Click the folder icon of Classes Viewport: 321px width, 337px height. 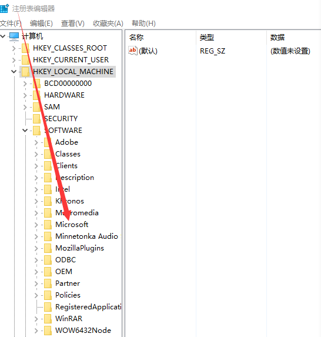pos(48,154)
